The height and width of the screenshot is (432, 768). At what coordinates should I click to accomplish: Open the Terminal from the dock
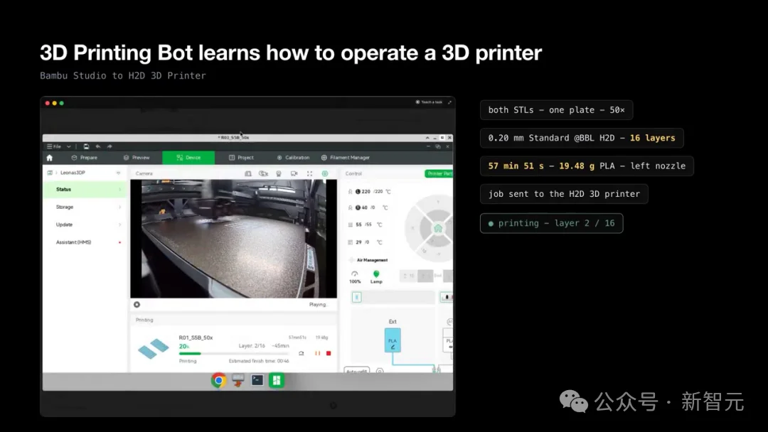257,380
